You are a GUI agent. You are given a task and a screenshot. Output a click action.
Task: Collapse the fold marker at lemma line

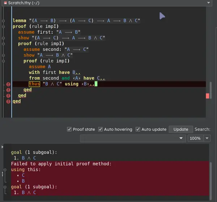click(3, 21)
